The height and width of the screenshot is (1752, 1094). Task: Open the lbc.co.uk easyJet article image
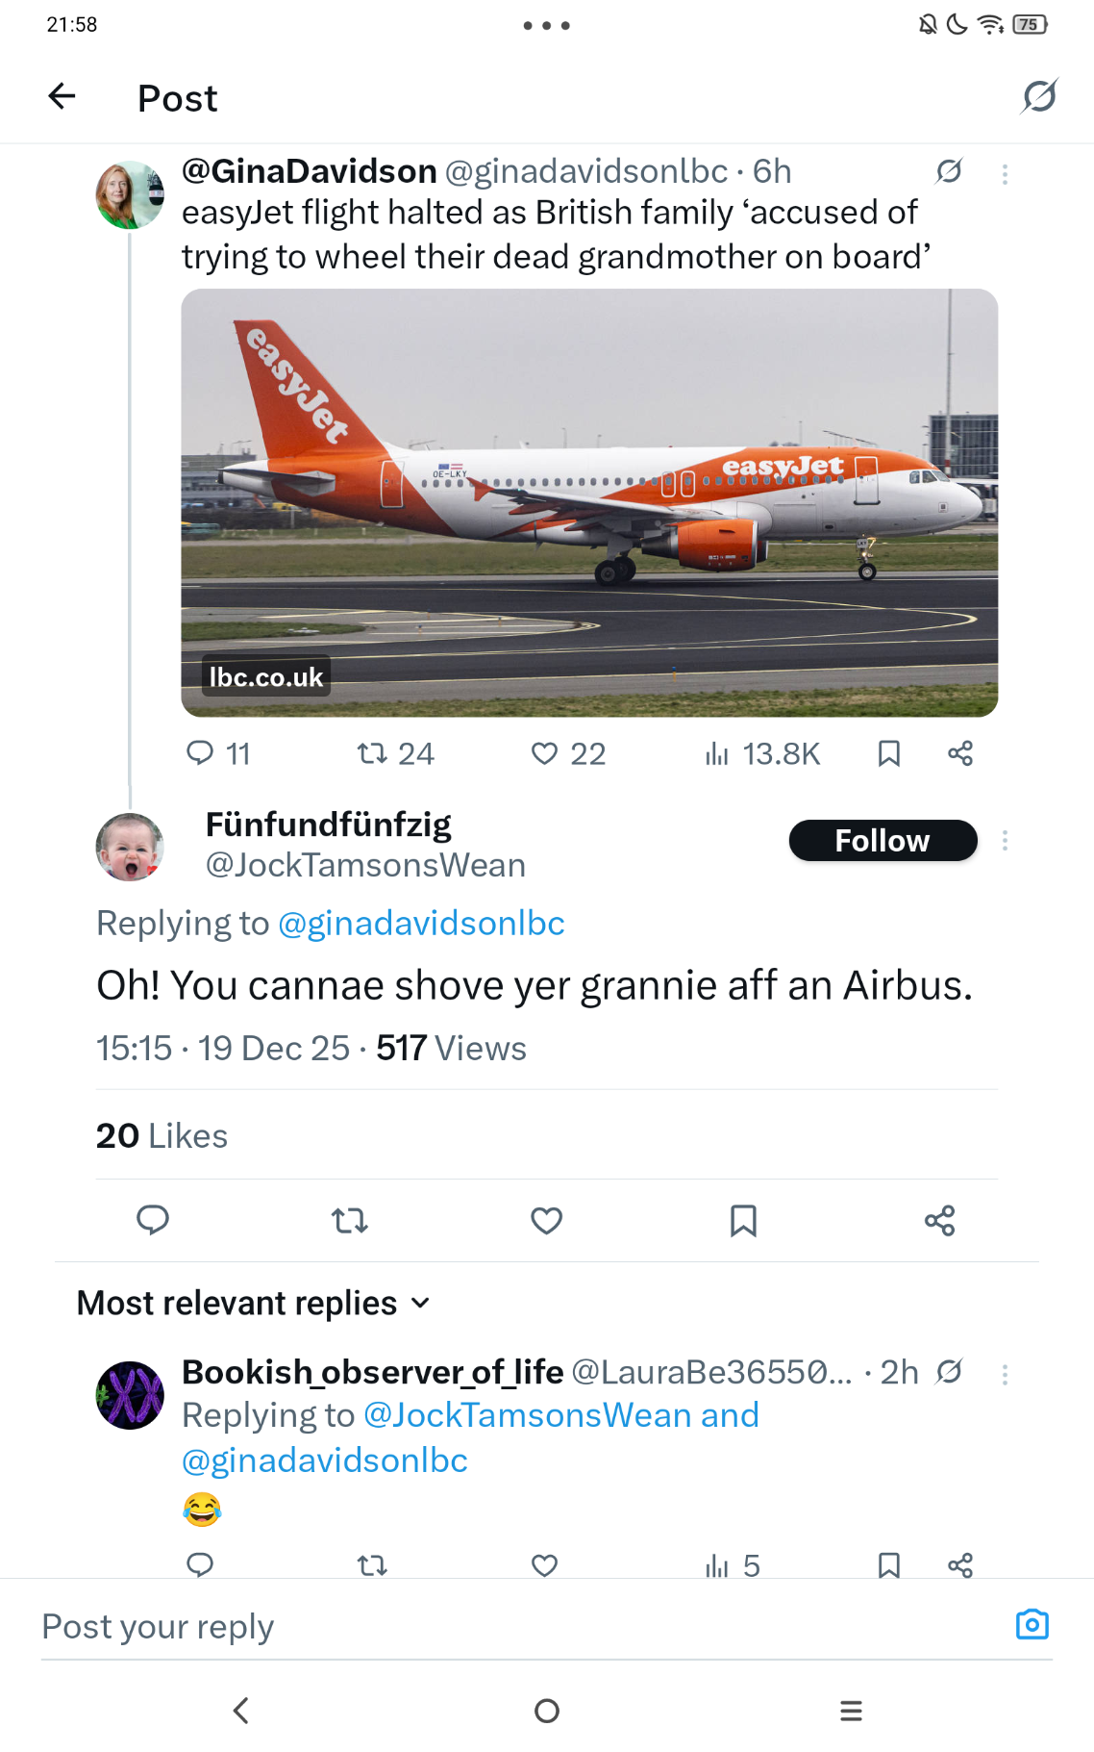(589, 502)
